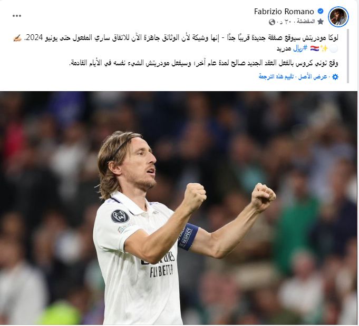Click the gray translation quote bar

(348, 56)
